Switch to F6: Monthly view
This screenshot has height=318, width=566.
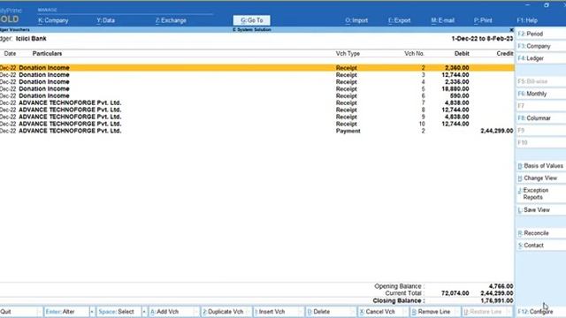[540, 94]
